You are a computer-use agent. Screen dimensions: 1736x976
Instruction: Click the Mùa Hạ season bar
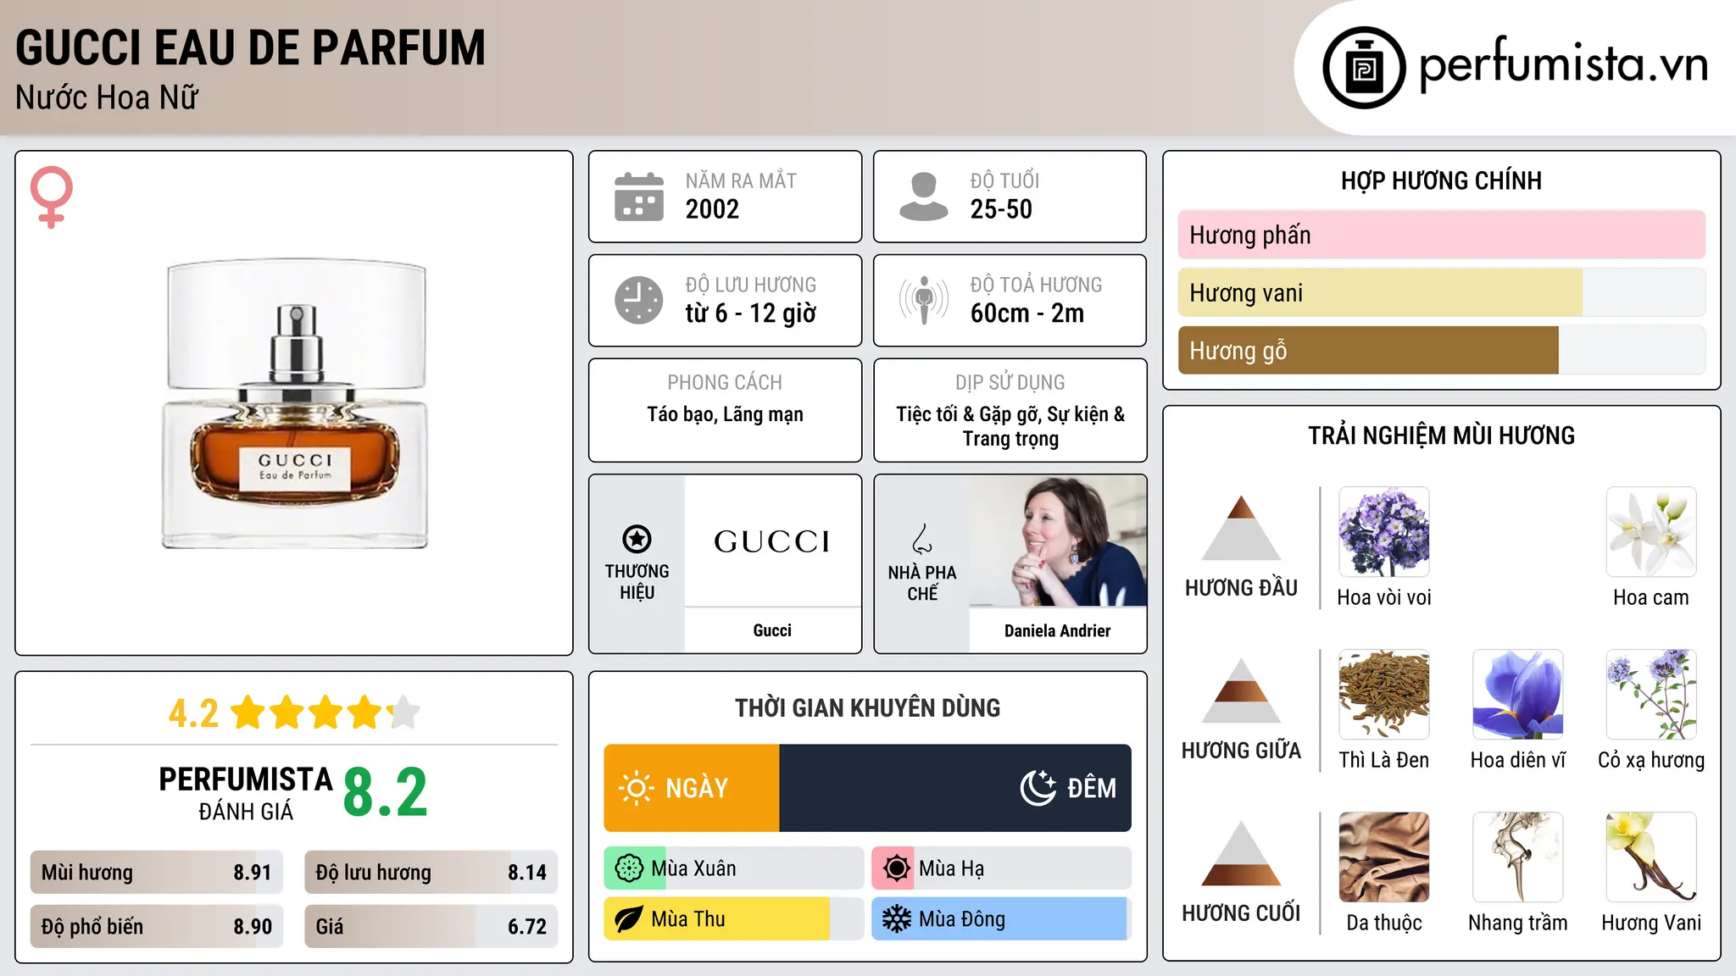coord(1002,868)
